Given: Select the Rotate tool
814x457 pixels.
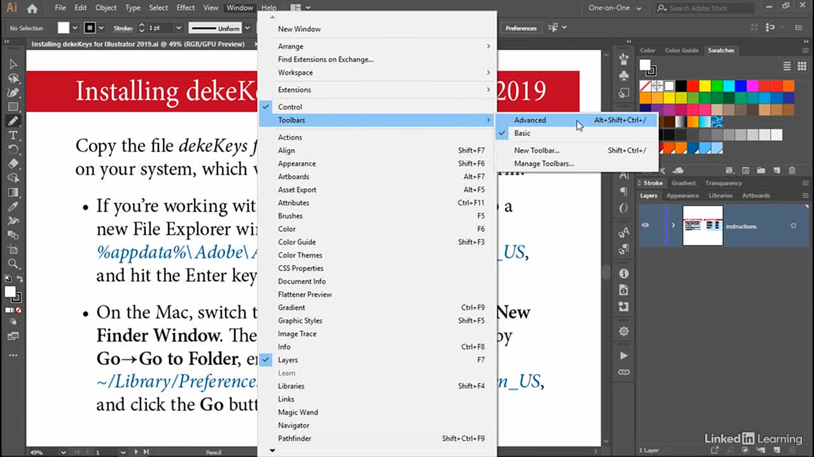Looking at the screenshot, I should (13, 150).
